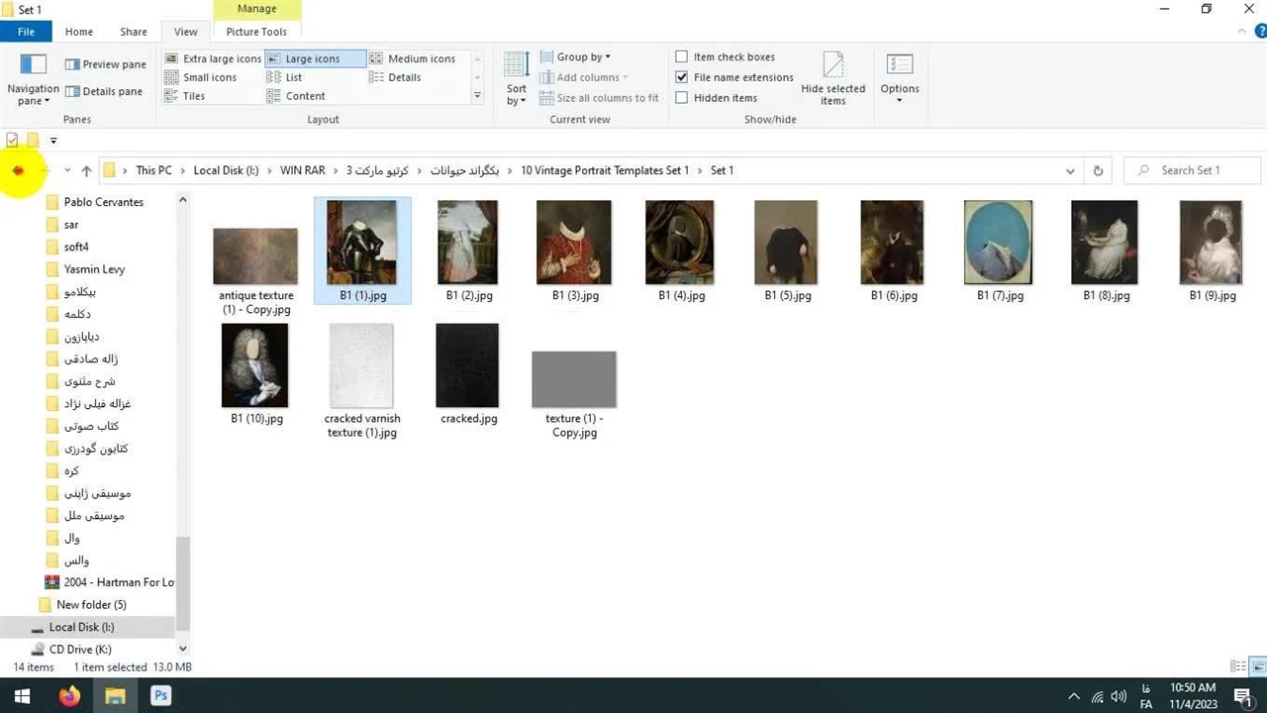Toggle the Preview pane
Screen dimensions: 1267x713
coord(105,64)
